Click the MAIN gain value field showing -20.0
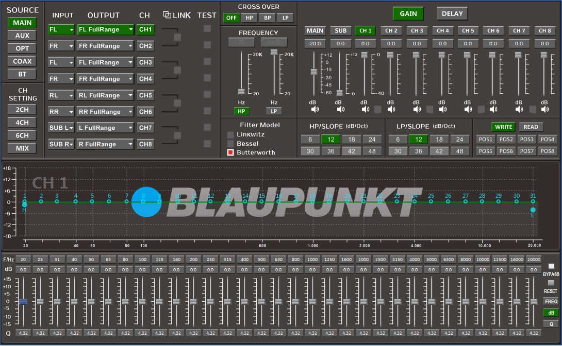Image resolution: width=562 pixels, height=346 pixels. (x=315, y=44)
